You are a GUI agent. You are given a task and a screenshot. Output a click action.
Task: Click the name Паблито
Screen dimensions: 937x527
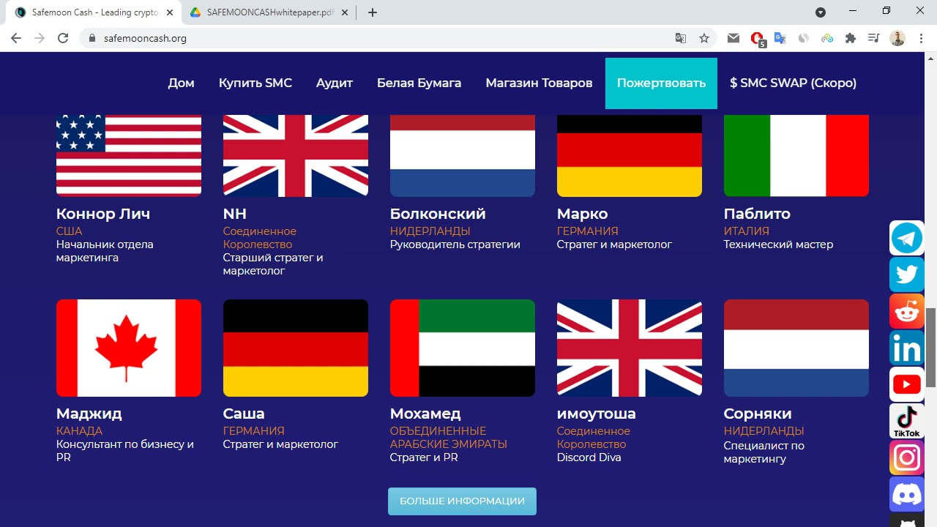(x=757, y=214)
